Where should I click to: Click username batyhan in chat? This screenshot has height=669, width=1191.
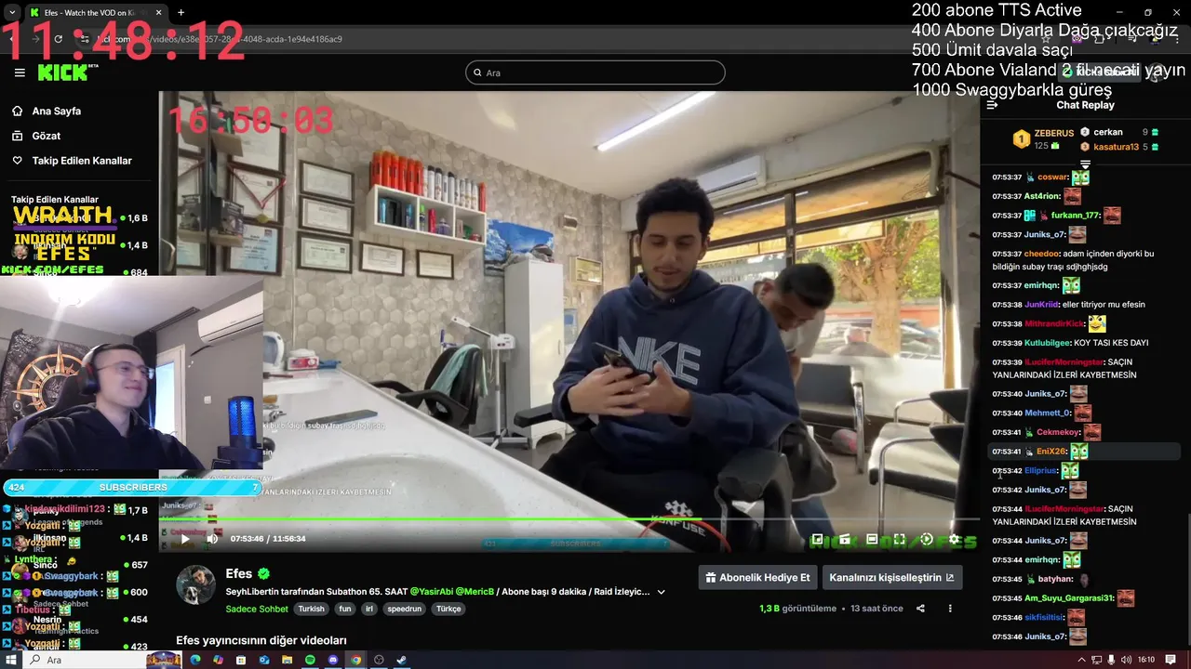click(1056, 579)
